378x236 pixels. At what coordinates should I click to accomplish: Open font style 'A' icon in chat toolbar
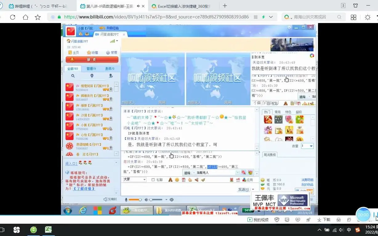pos(170,180)
